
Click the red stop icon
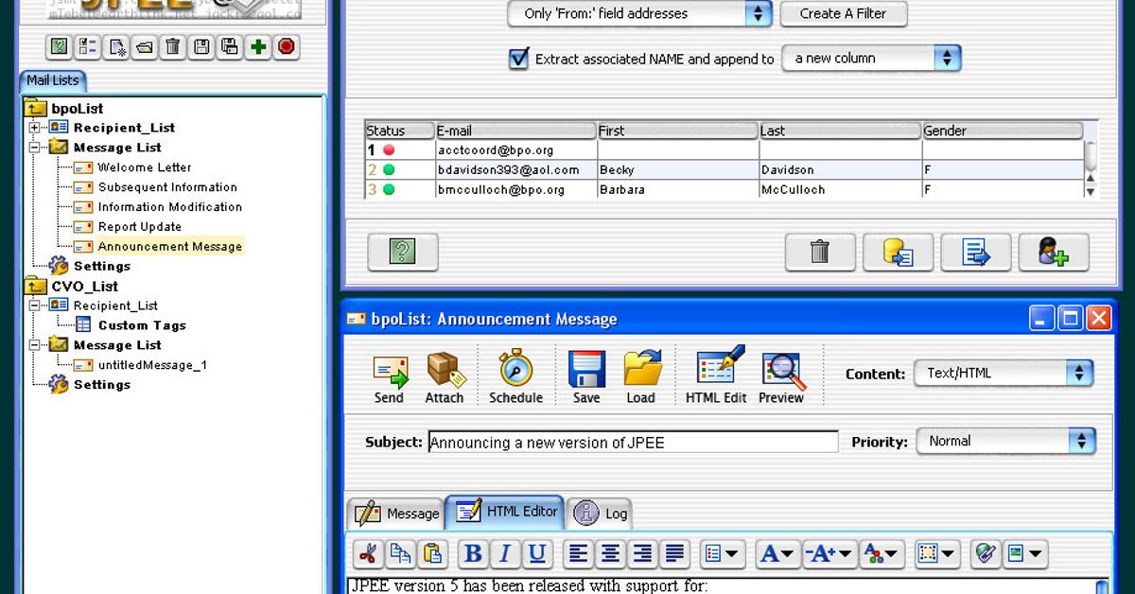tap(287, 46)
